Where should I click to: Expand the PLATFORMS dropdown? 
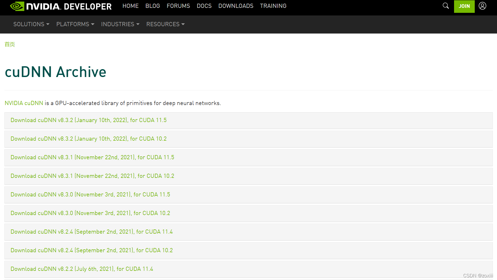(x=75, y=24)
